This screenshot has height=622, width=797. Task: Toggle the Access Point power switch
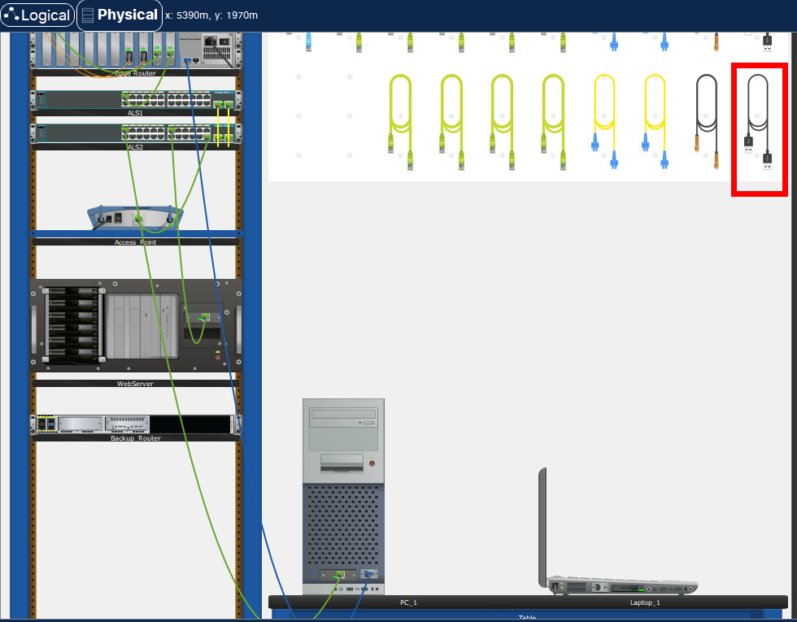click(119, 218)
